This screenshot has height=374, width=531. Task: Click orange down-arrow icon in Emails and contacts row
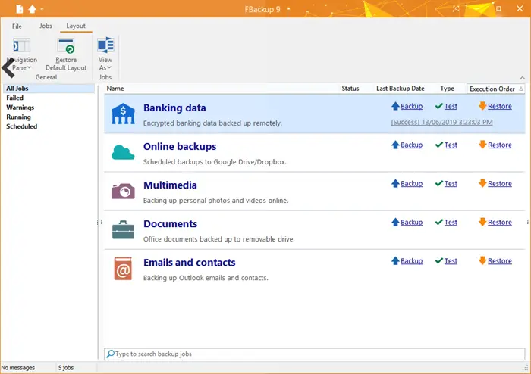(482, 260)
